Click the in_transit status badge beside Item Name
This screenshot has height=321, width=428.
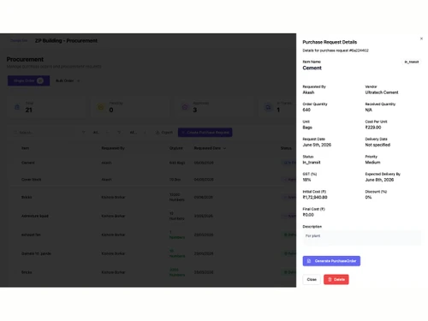(x=412, y=62)
